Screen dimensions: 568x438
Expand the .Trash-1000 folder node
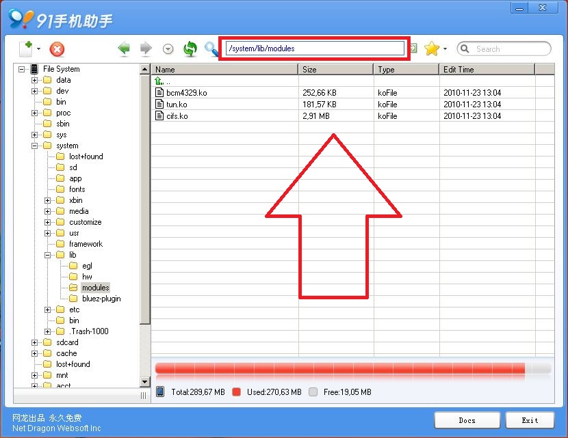pos(47,331)
